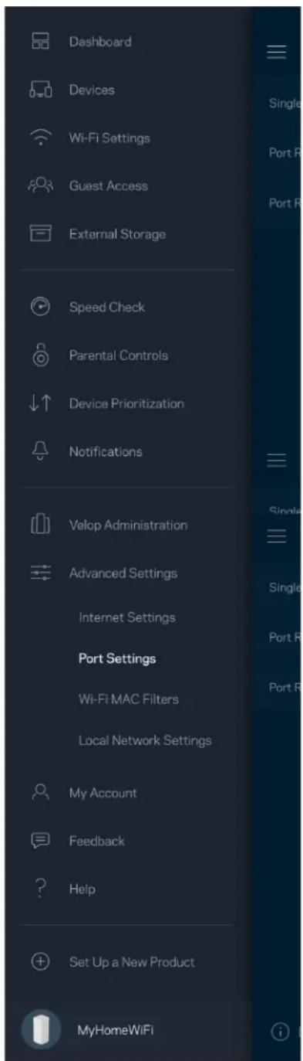The height and width of the screenshot is (1061, 303).
Task: Click the Velop Administration icon
Action: [x=39, y=525]
